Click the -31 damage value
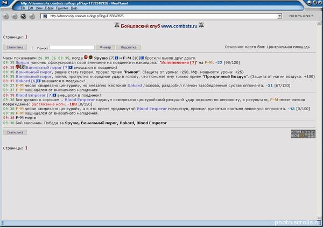323x228 pixels. 269,85
